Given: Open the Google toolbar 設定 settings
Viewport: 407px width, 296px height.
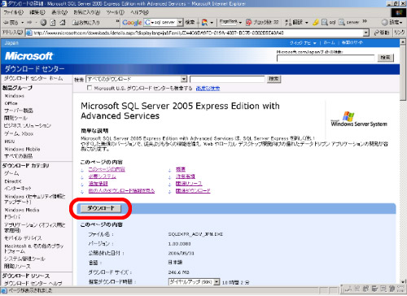Looking at the screenshot, I should pos(391,22).
